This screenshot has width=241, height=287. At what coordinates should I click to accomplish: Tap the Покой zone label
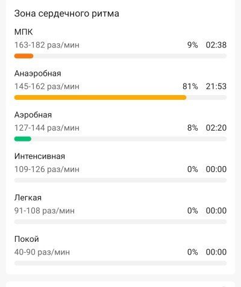click(27, 239)
